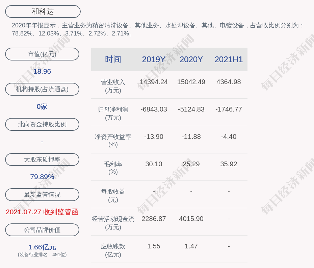Select the net profit value -1746.77

(x=229, y=109)
